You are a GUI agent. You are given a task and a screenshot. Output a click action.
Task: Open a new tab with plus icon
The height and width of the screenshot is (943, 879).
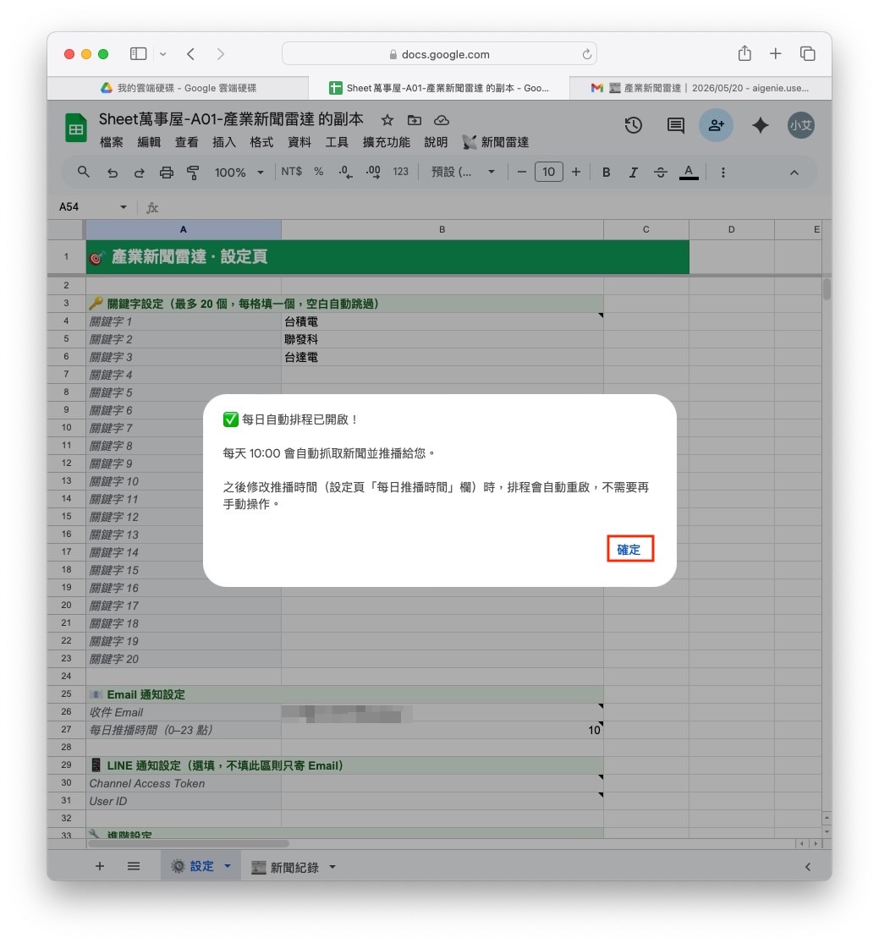776,53
